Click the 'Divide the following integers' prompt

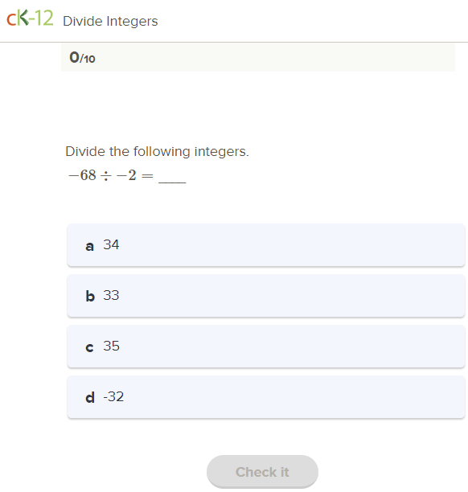157,152
